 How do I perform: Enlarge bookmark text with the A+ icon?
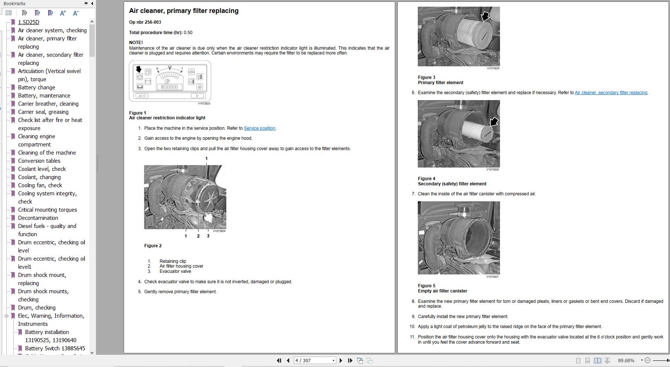[63, 13]
